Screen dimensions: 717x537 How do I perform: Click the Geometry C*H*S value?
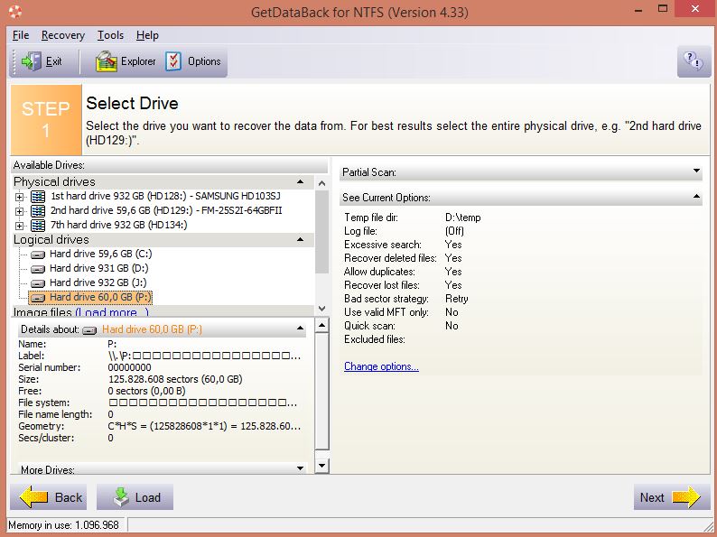[x=204, y=426]
